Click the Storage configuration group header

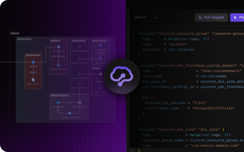coord(59,95)
